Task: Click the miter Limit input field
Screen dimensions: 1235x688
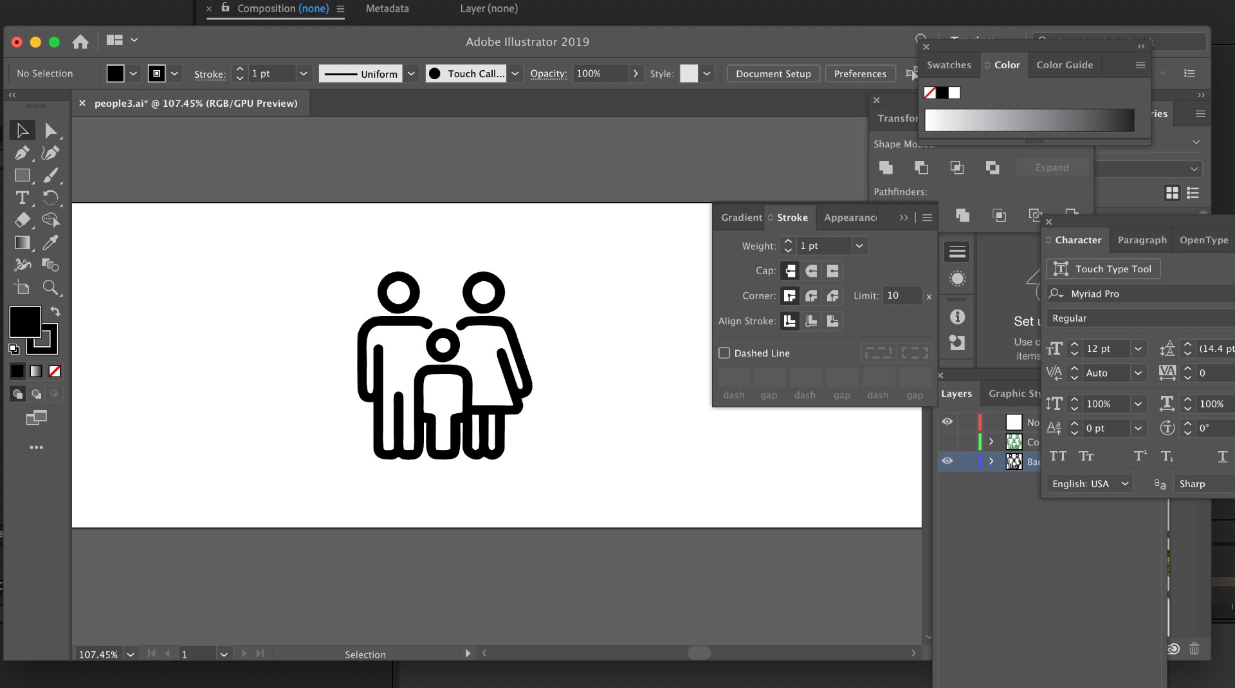Action: pos(902,296)
